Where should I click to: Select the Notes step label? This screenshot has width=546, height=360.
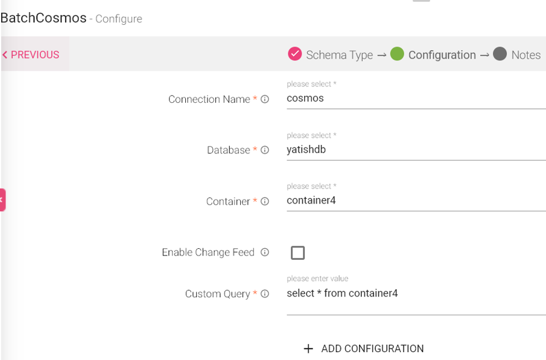point(526,55)
